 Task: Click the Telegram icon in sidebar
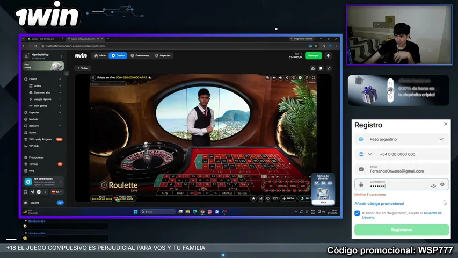tap(32, 192)
